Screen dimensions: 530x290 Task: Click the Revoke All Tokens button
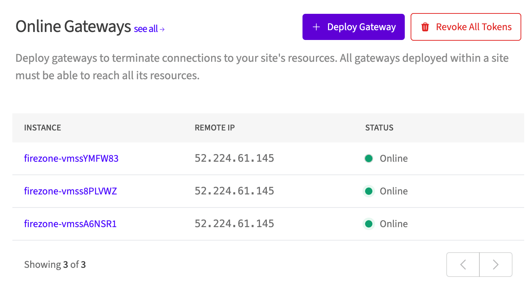(x=466, y=27)
